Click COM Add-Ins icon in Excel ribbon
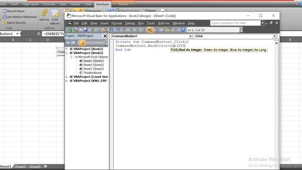The image size is (302, 170). 55,17
